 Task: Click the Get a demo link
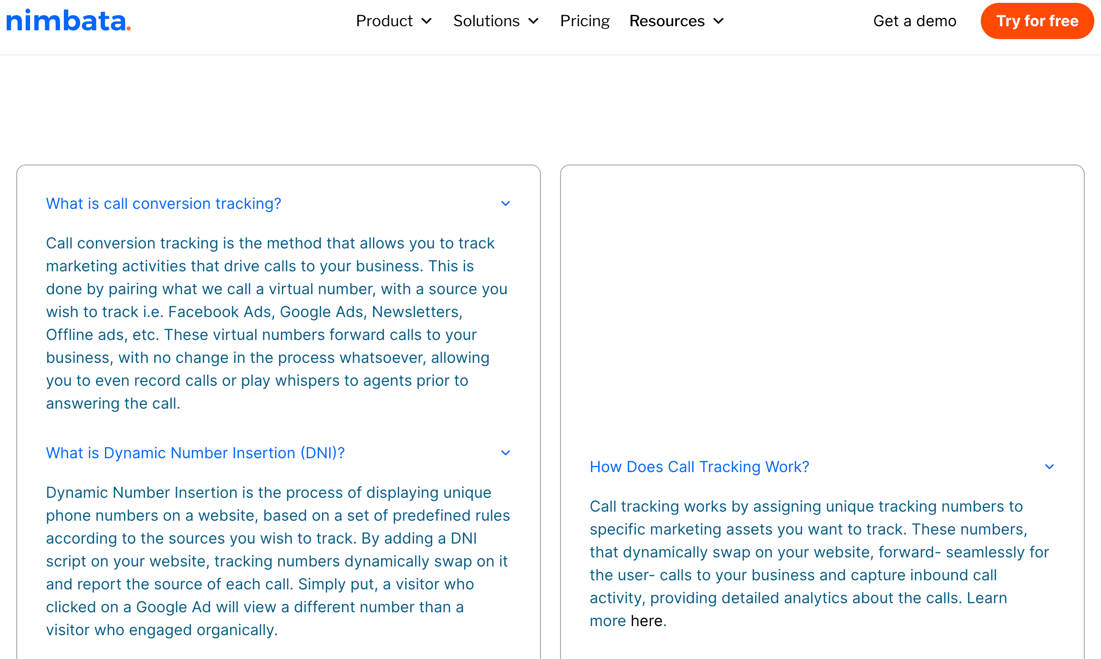[914, 21]
